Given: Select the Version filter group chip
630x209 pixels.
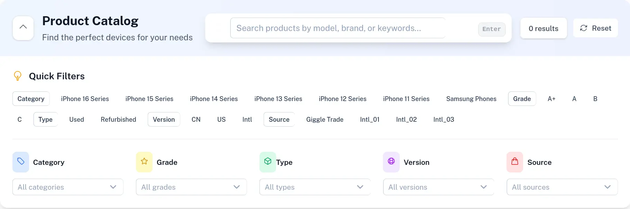Looking at the screenshot, I should click(164, 119).
